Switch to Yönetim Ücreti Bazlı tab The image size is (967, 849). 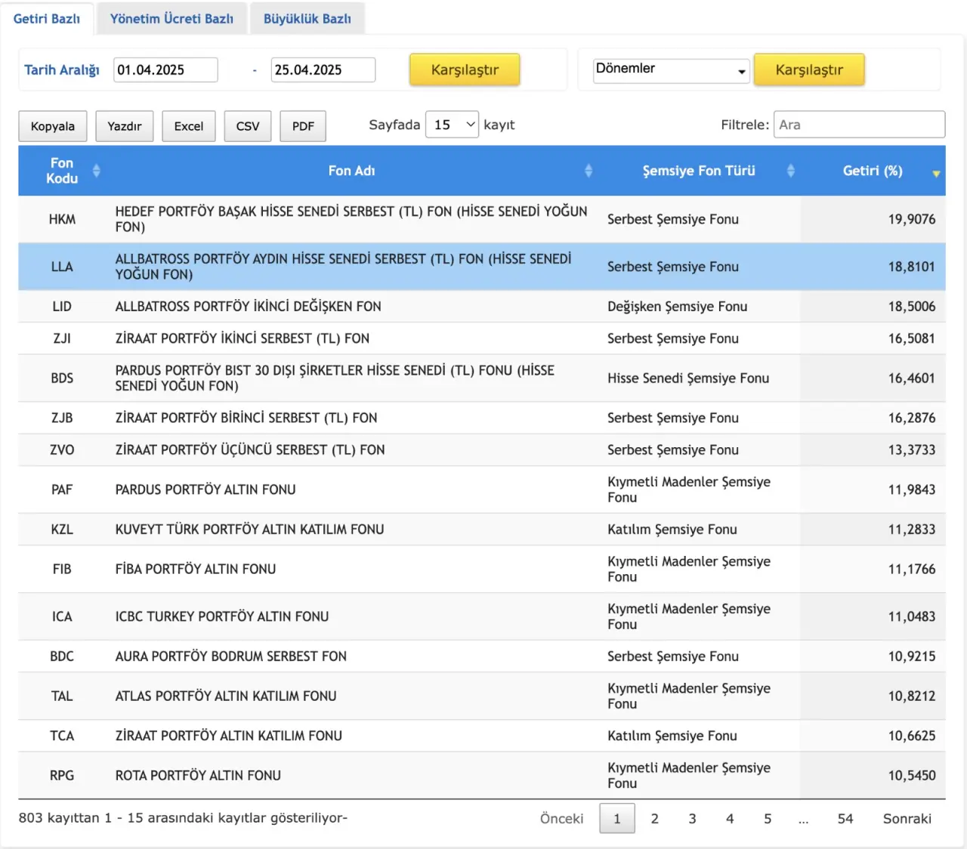coord(171,19)
